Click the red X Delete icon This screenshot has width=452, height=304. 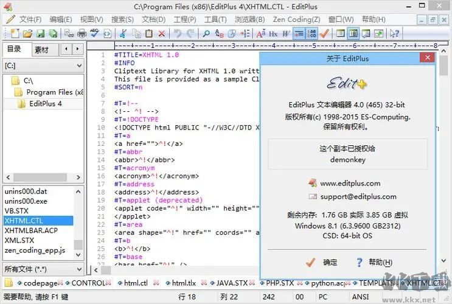tap(161, 34)
